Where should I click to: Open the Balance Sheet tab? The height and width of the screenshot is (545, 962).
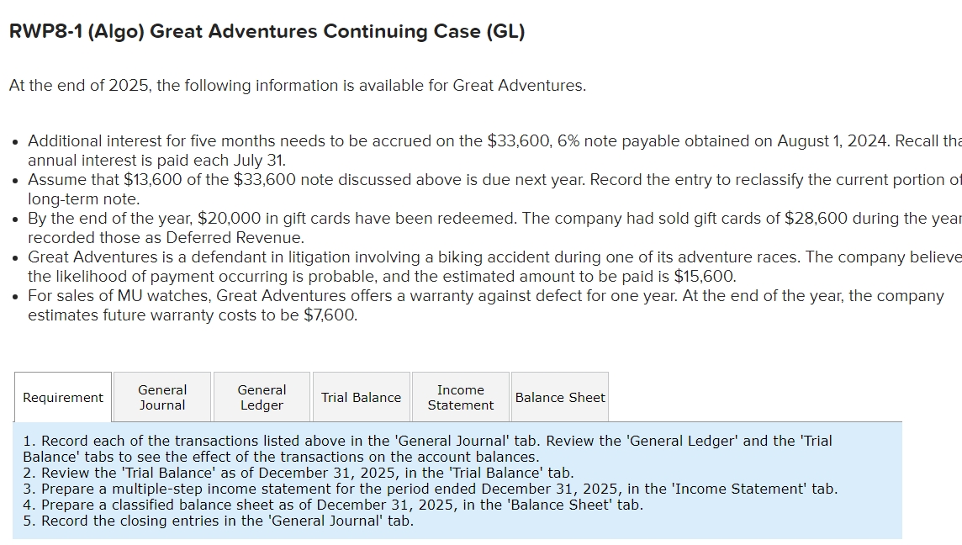(x=559, y=396)
